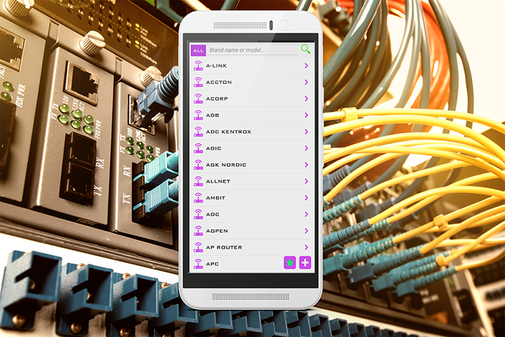505x337 pixels.
Task: Open the AOPEN brand name
Action: (217, 231)
